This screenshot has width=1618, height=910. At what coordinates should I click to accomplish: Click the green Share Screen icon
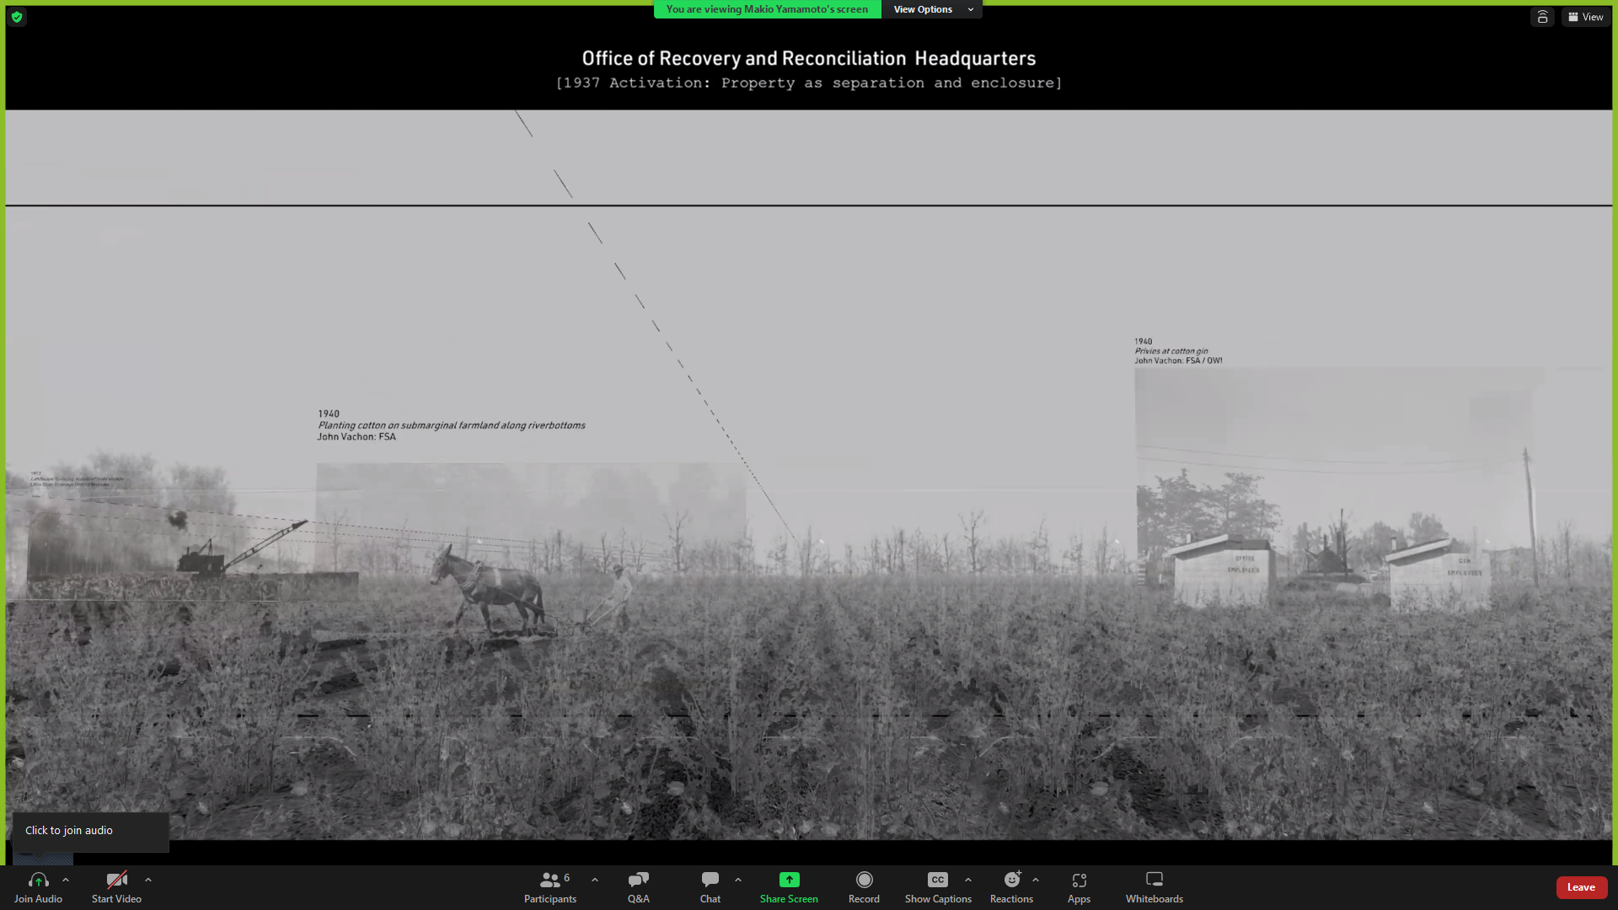point(789,880)
